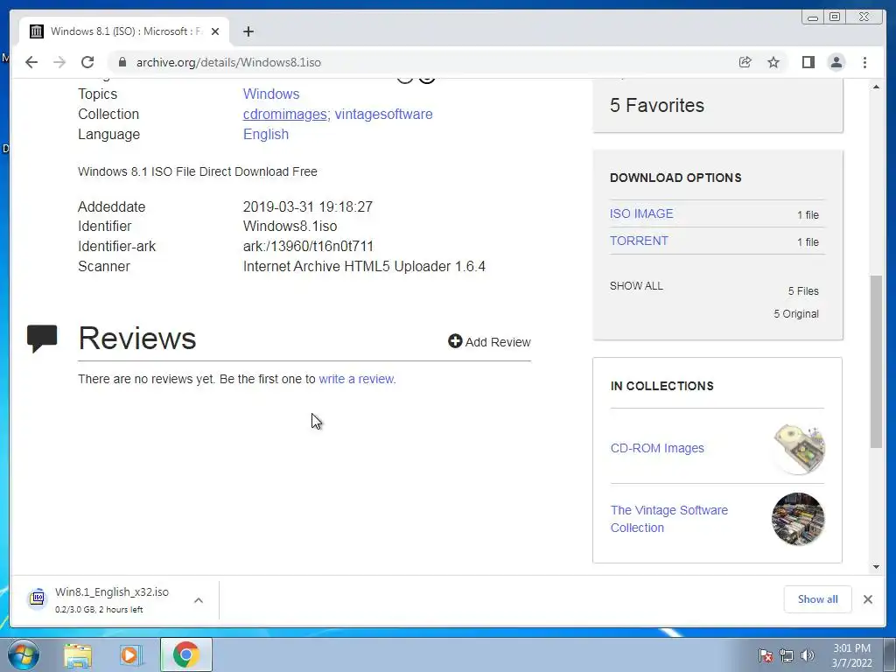This screenshot has width=896, height=672.
Task: Click the ark:/13960/t16n0t711 text
Action: (x=308, y=246)
